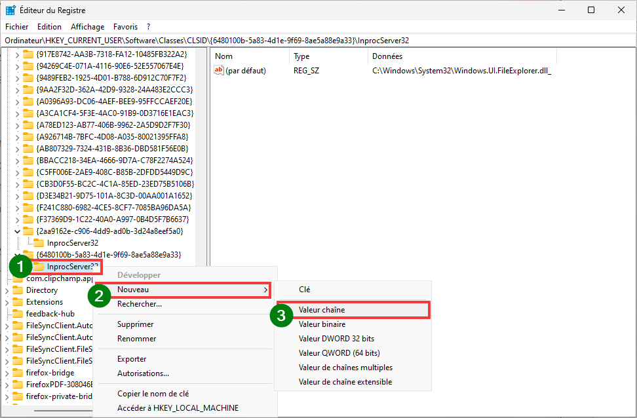Viewport: 637px width, 418px height.
Task: Choose Renommer in the context menu
Action: tap(136, 339)
